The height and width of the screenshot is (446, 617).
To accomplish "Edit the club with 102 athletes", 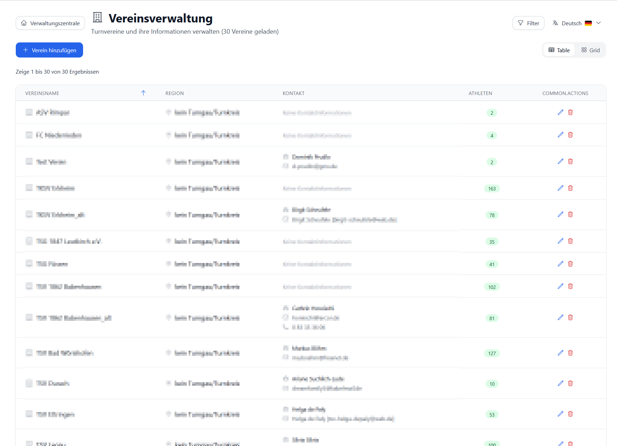I will pyautogui.click(x=561, y=286).
